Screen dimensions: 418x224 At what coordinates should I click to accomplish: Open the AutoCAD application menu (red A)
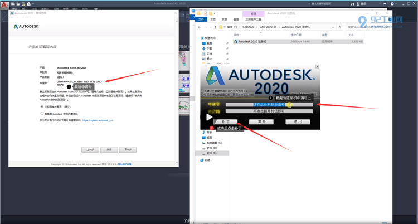point(4,5)
